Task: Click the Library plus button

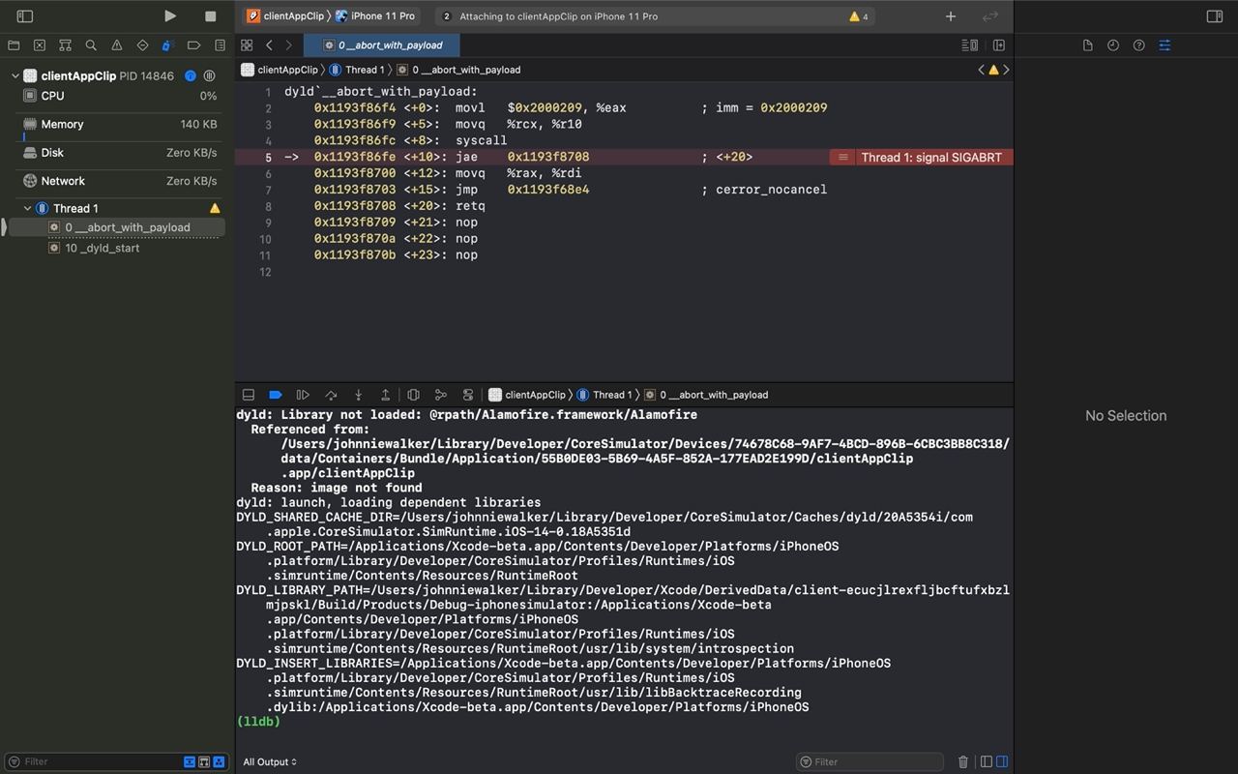Action: click(x=951, y=16)
